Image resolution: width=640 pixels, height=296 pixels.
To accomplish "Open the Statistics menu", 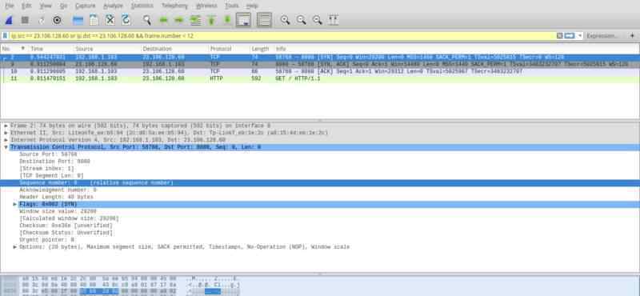I will pos(142,6).
